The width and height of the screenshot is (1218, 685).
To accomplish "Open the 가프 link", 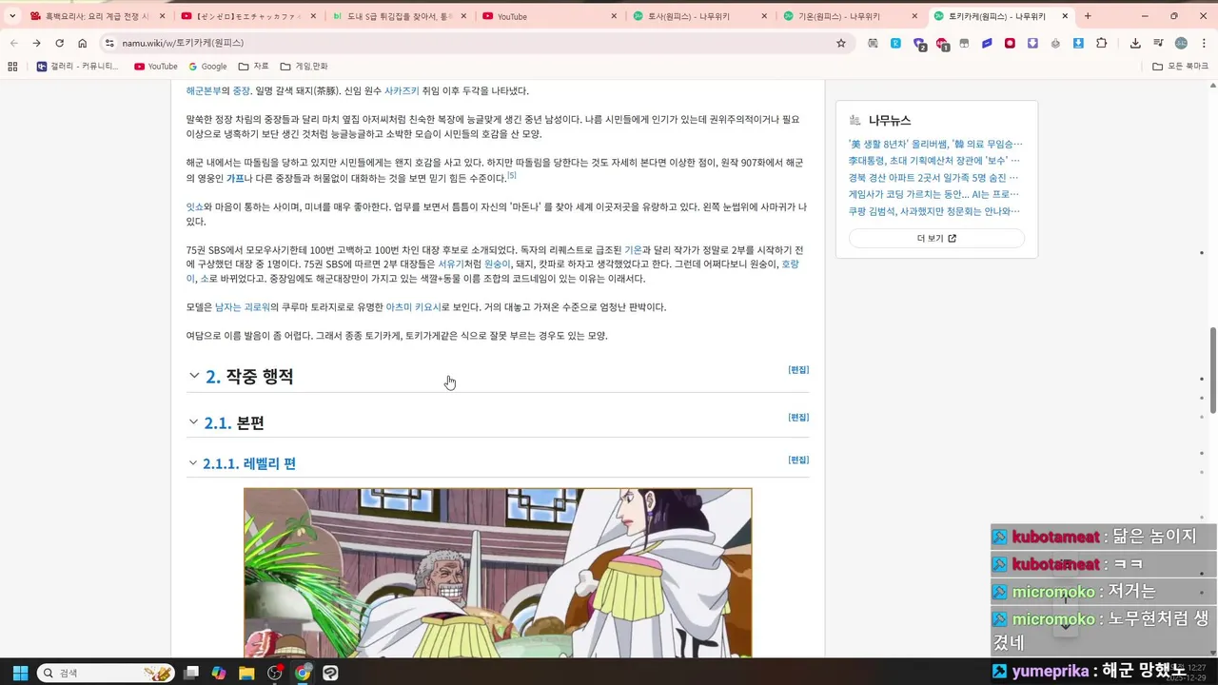I will (235, 178).
